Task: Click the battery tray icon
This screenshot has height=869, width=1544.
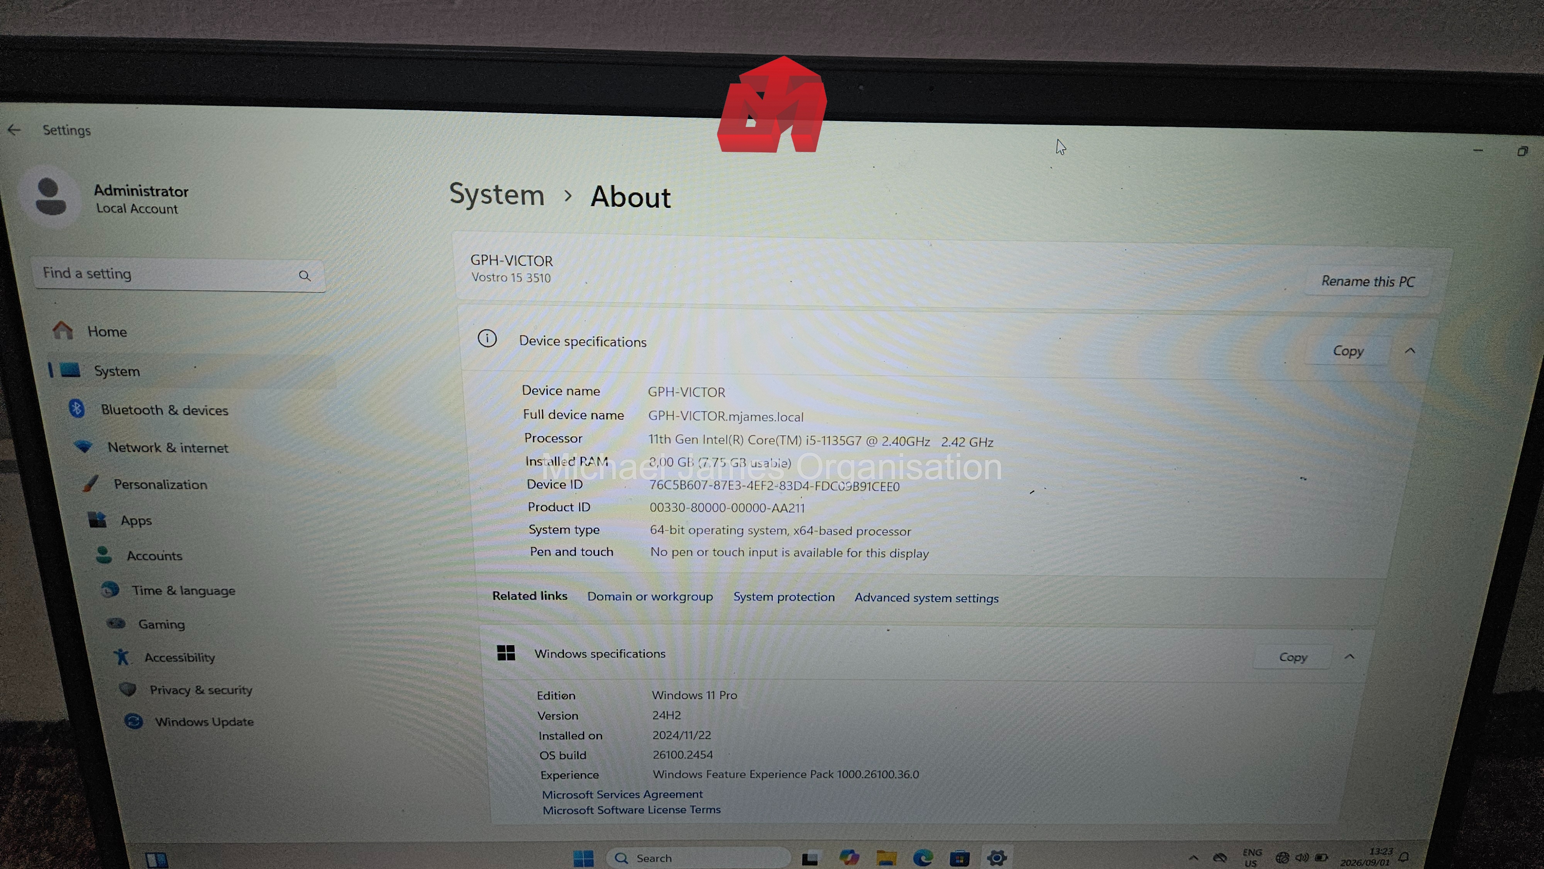Action: [x=1322, y=857]
